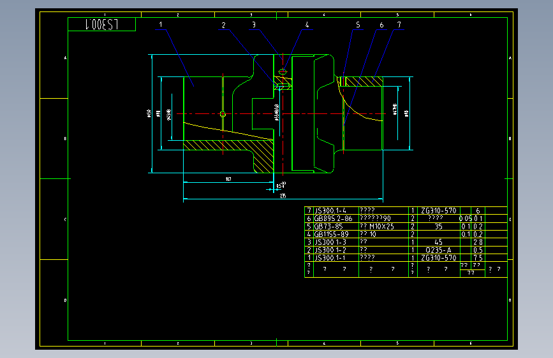The image size is (553, 358).
Task: Click the '107' length dimension
Action: (x=228, y=179)
